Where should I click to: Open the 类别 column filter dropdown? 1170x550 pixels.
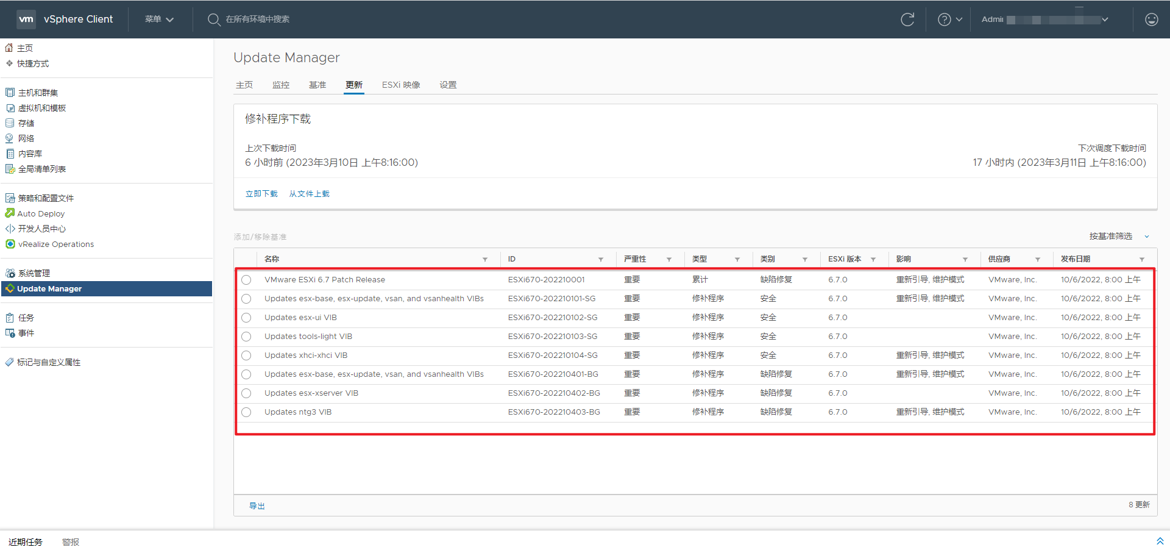pos(805,260)
